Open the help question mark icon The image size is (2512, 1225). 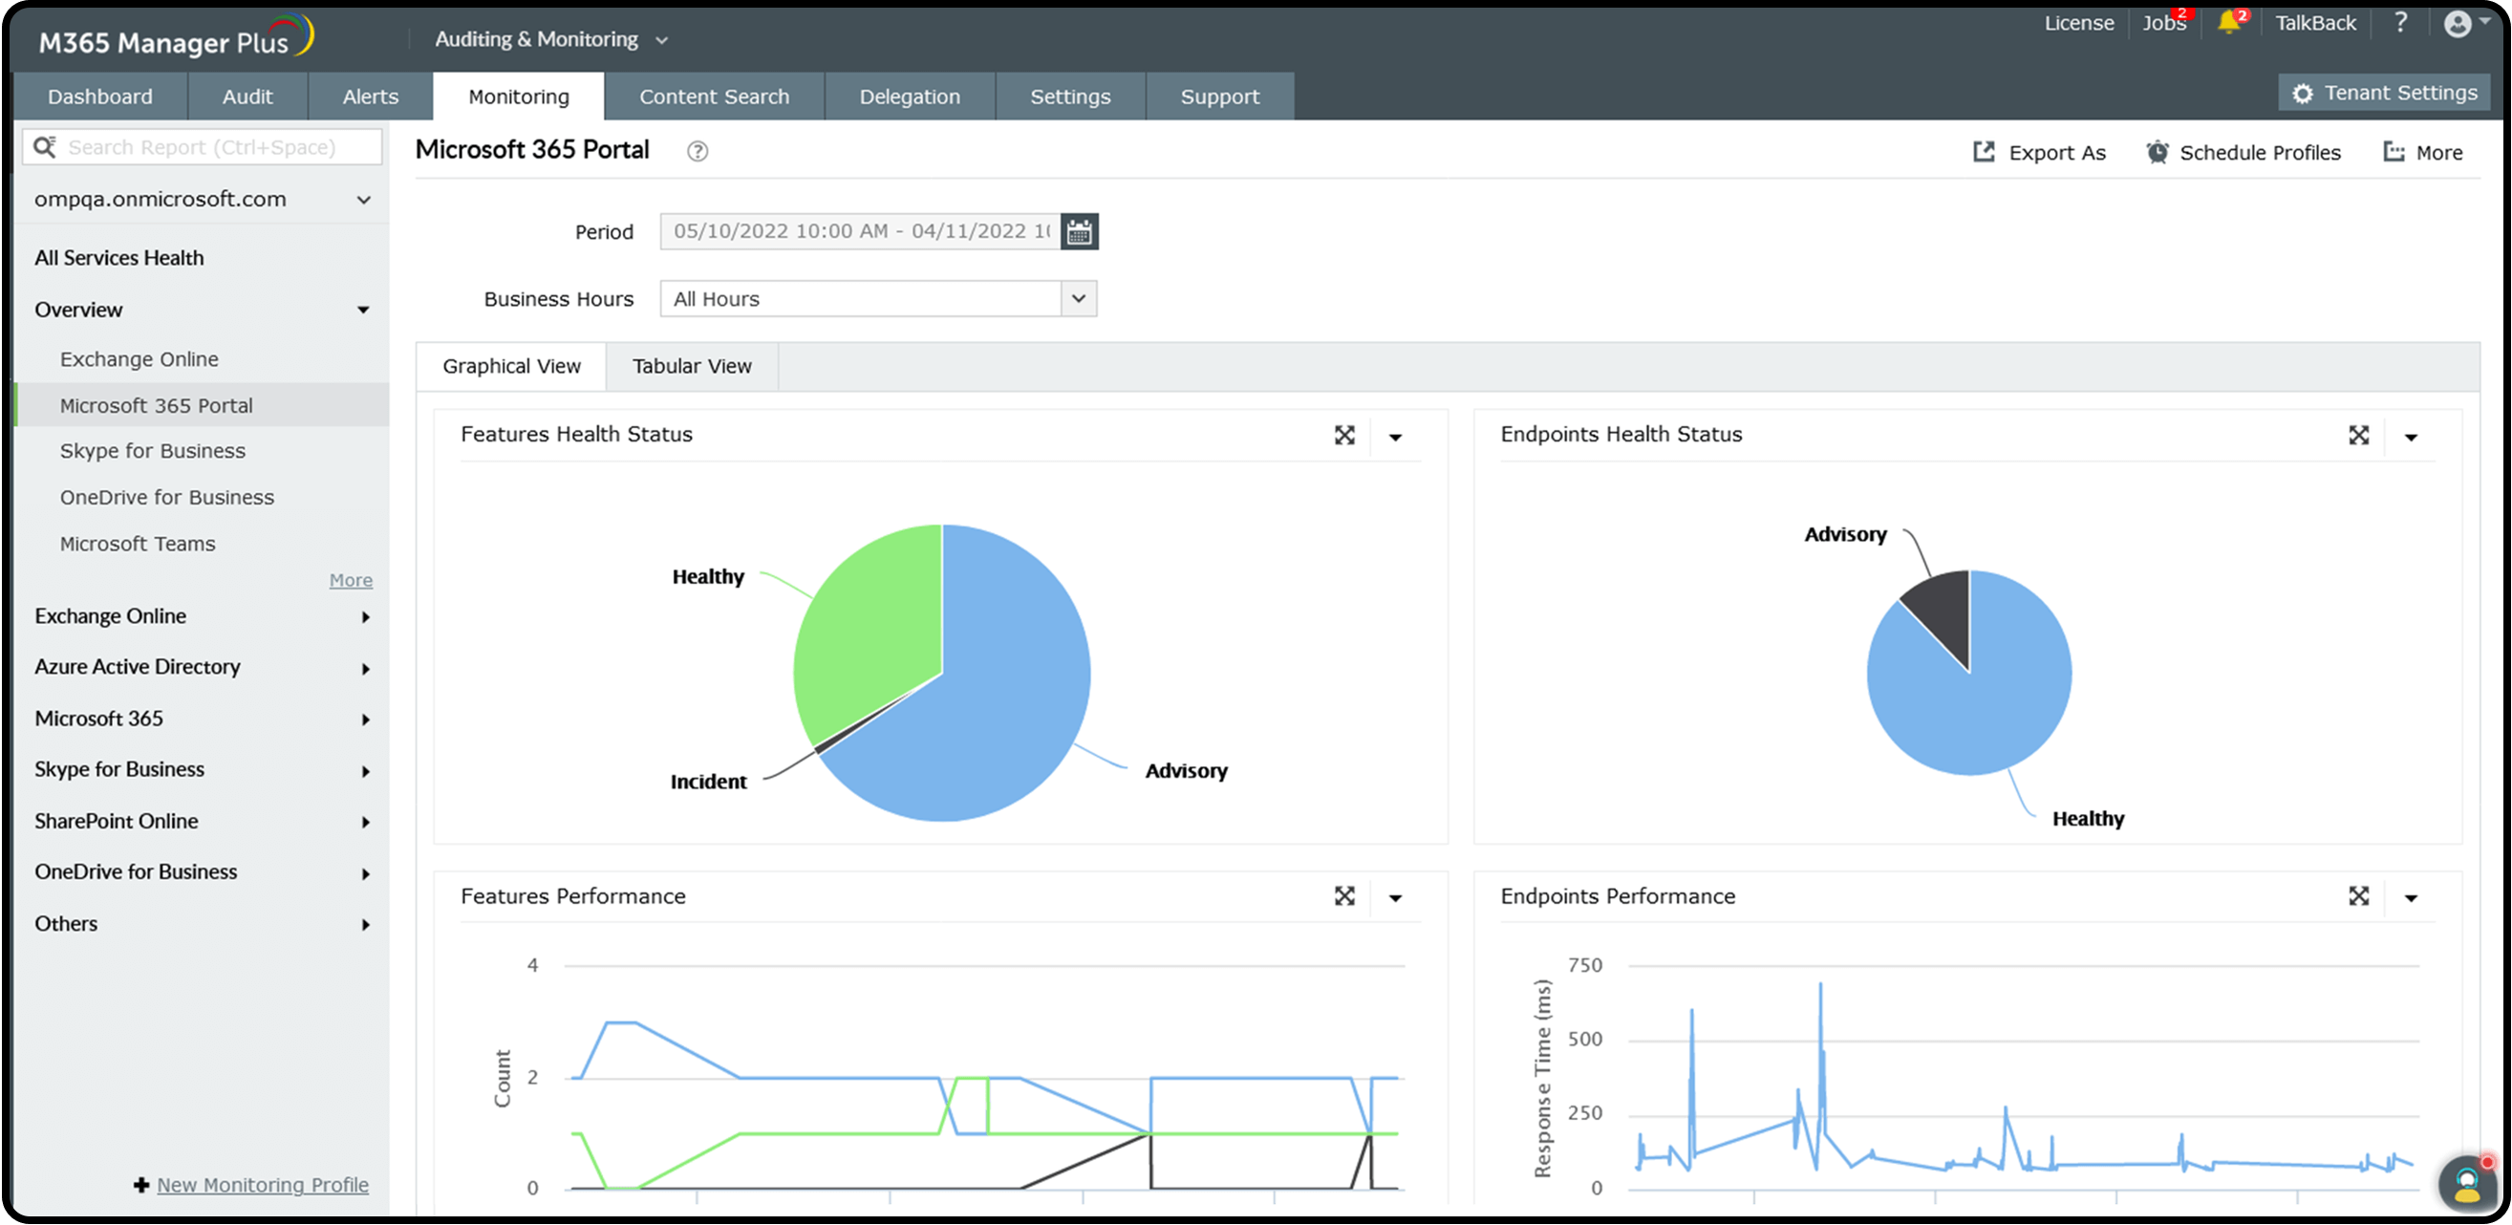(2401, 22)
